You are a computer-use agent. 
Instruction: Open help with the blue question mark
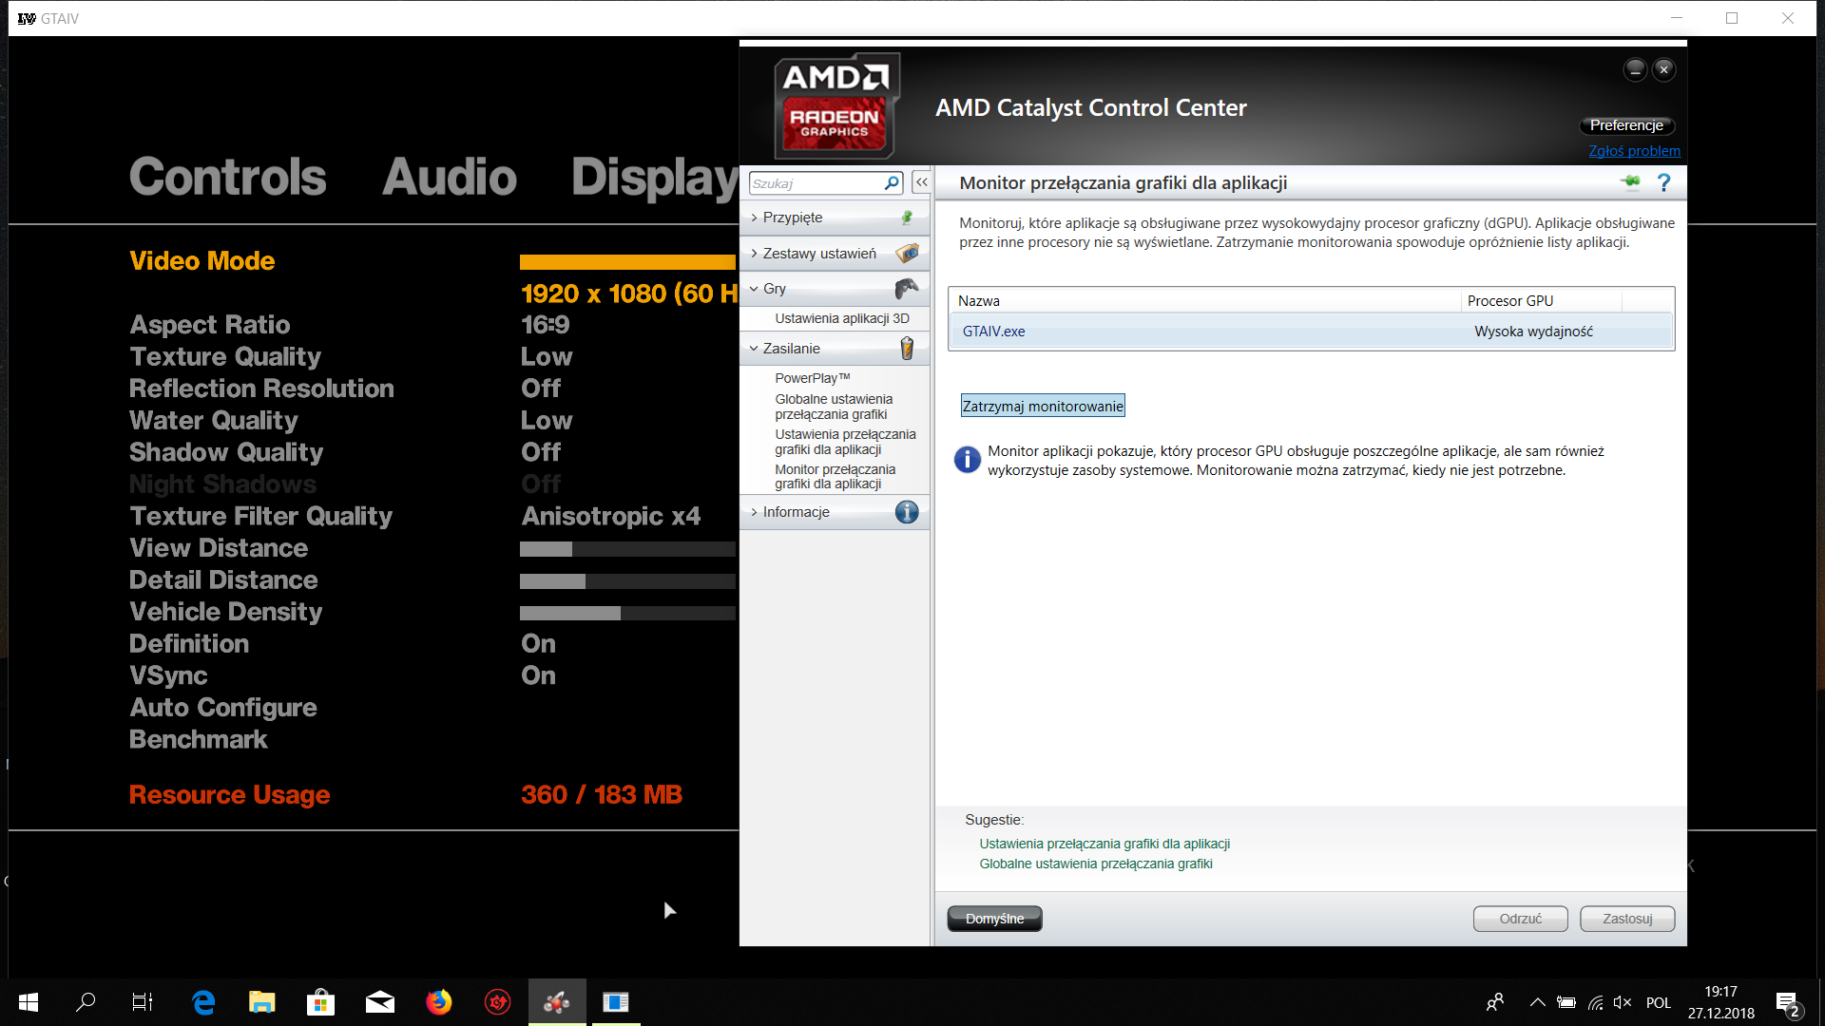[1663, 182]
